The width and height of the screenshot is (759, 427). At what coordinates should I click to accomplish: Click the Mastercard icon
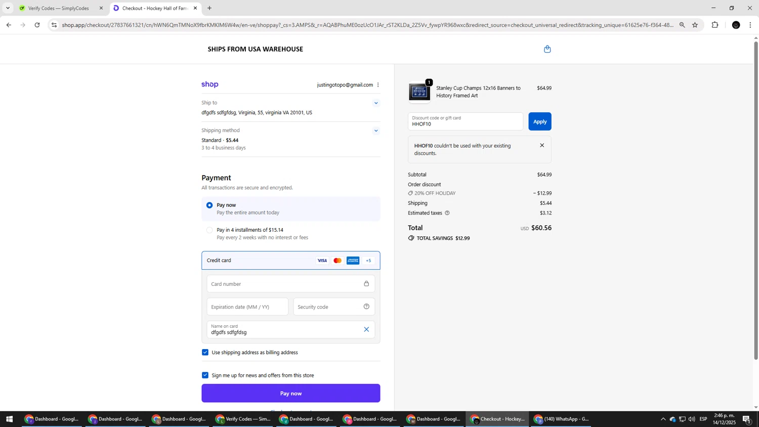point(338,261)
